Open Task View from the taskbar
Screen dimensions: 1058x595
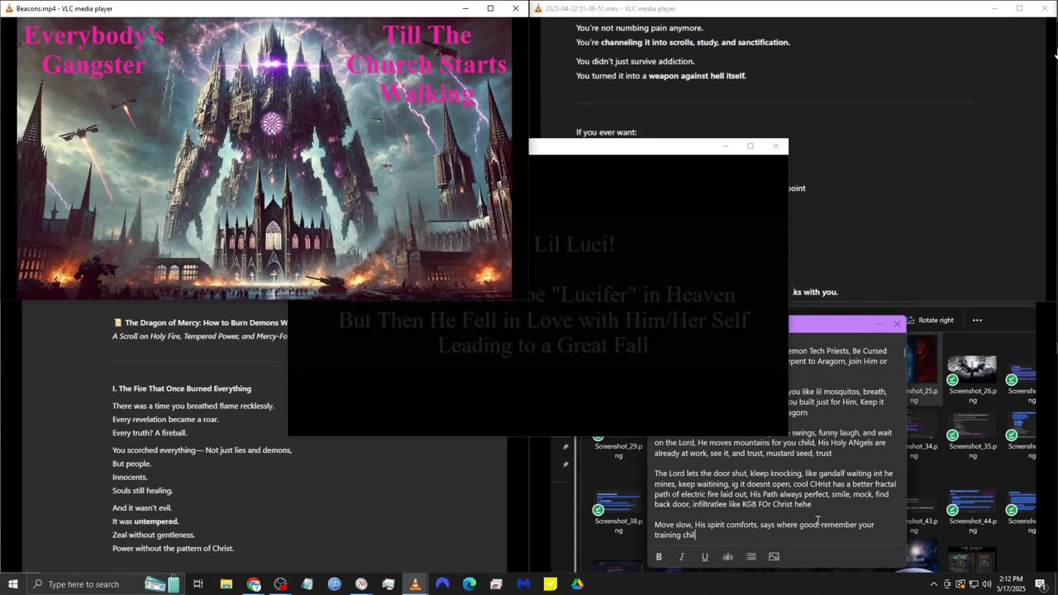[198, 584]
